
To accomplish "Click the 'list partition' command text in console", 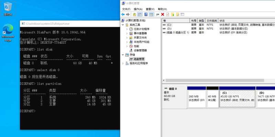I will 49,84.
